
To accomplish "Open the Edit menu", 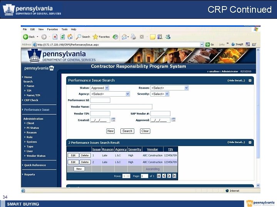I will click(32, 30).
